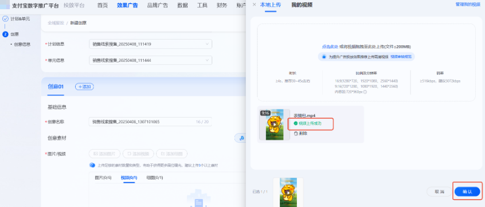Click the 取消 button
Screen dimensions: 485x207
point(439,192)
